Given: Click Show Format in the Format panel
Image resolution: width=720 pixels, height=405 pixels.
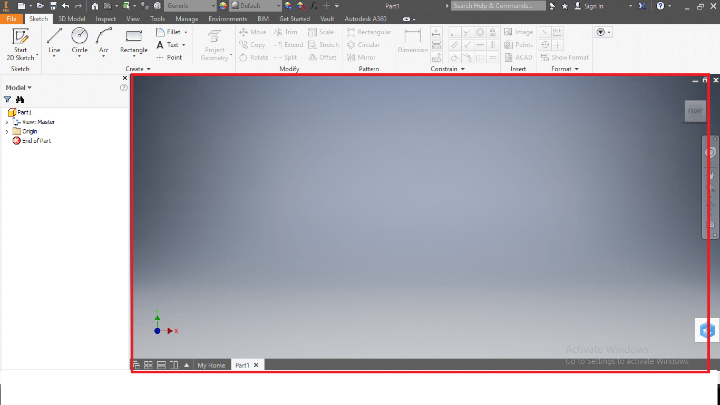Looking at the screenshot, I should tap(565, 57).
